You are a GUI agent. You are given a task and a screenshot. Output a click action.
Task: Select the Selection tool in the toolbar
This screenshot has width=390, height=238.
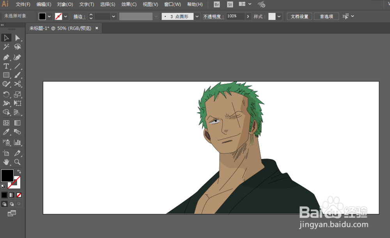(x=6, y=37)
